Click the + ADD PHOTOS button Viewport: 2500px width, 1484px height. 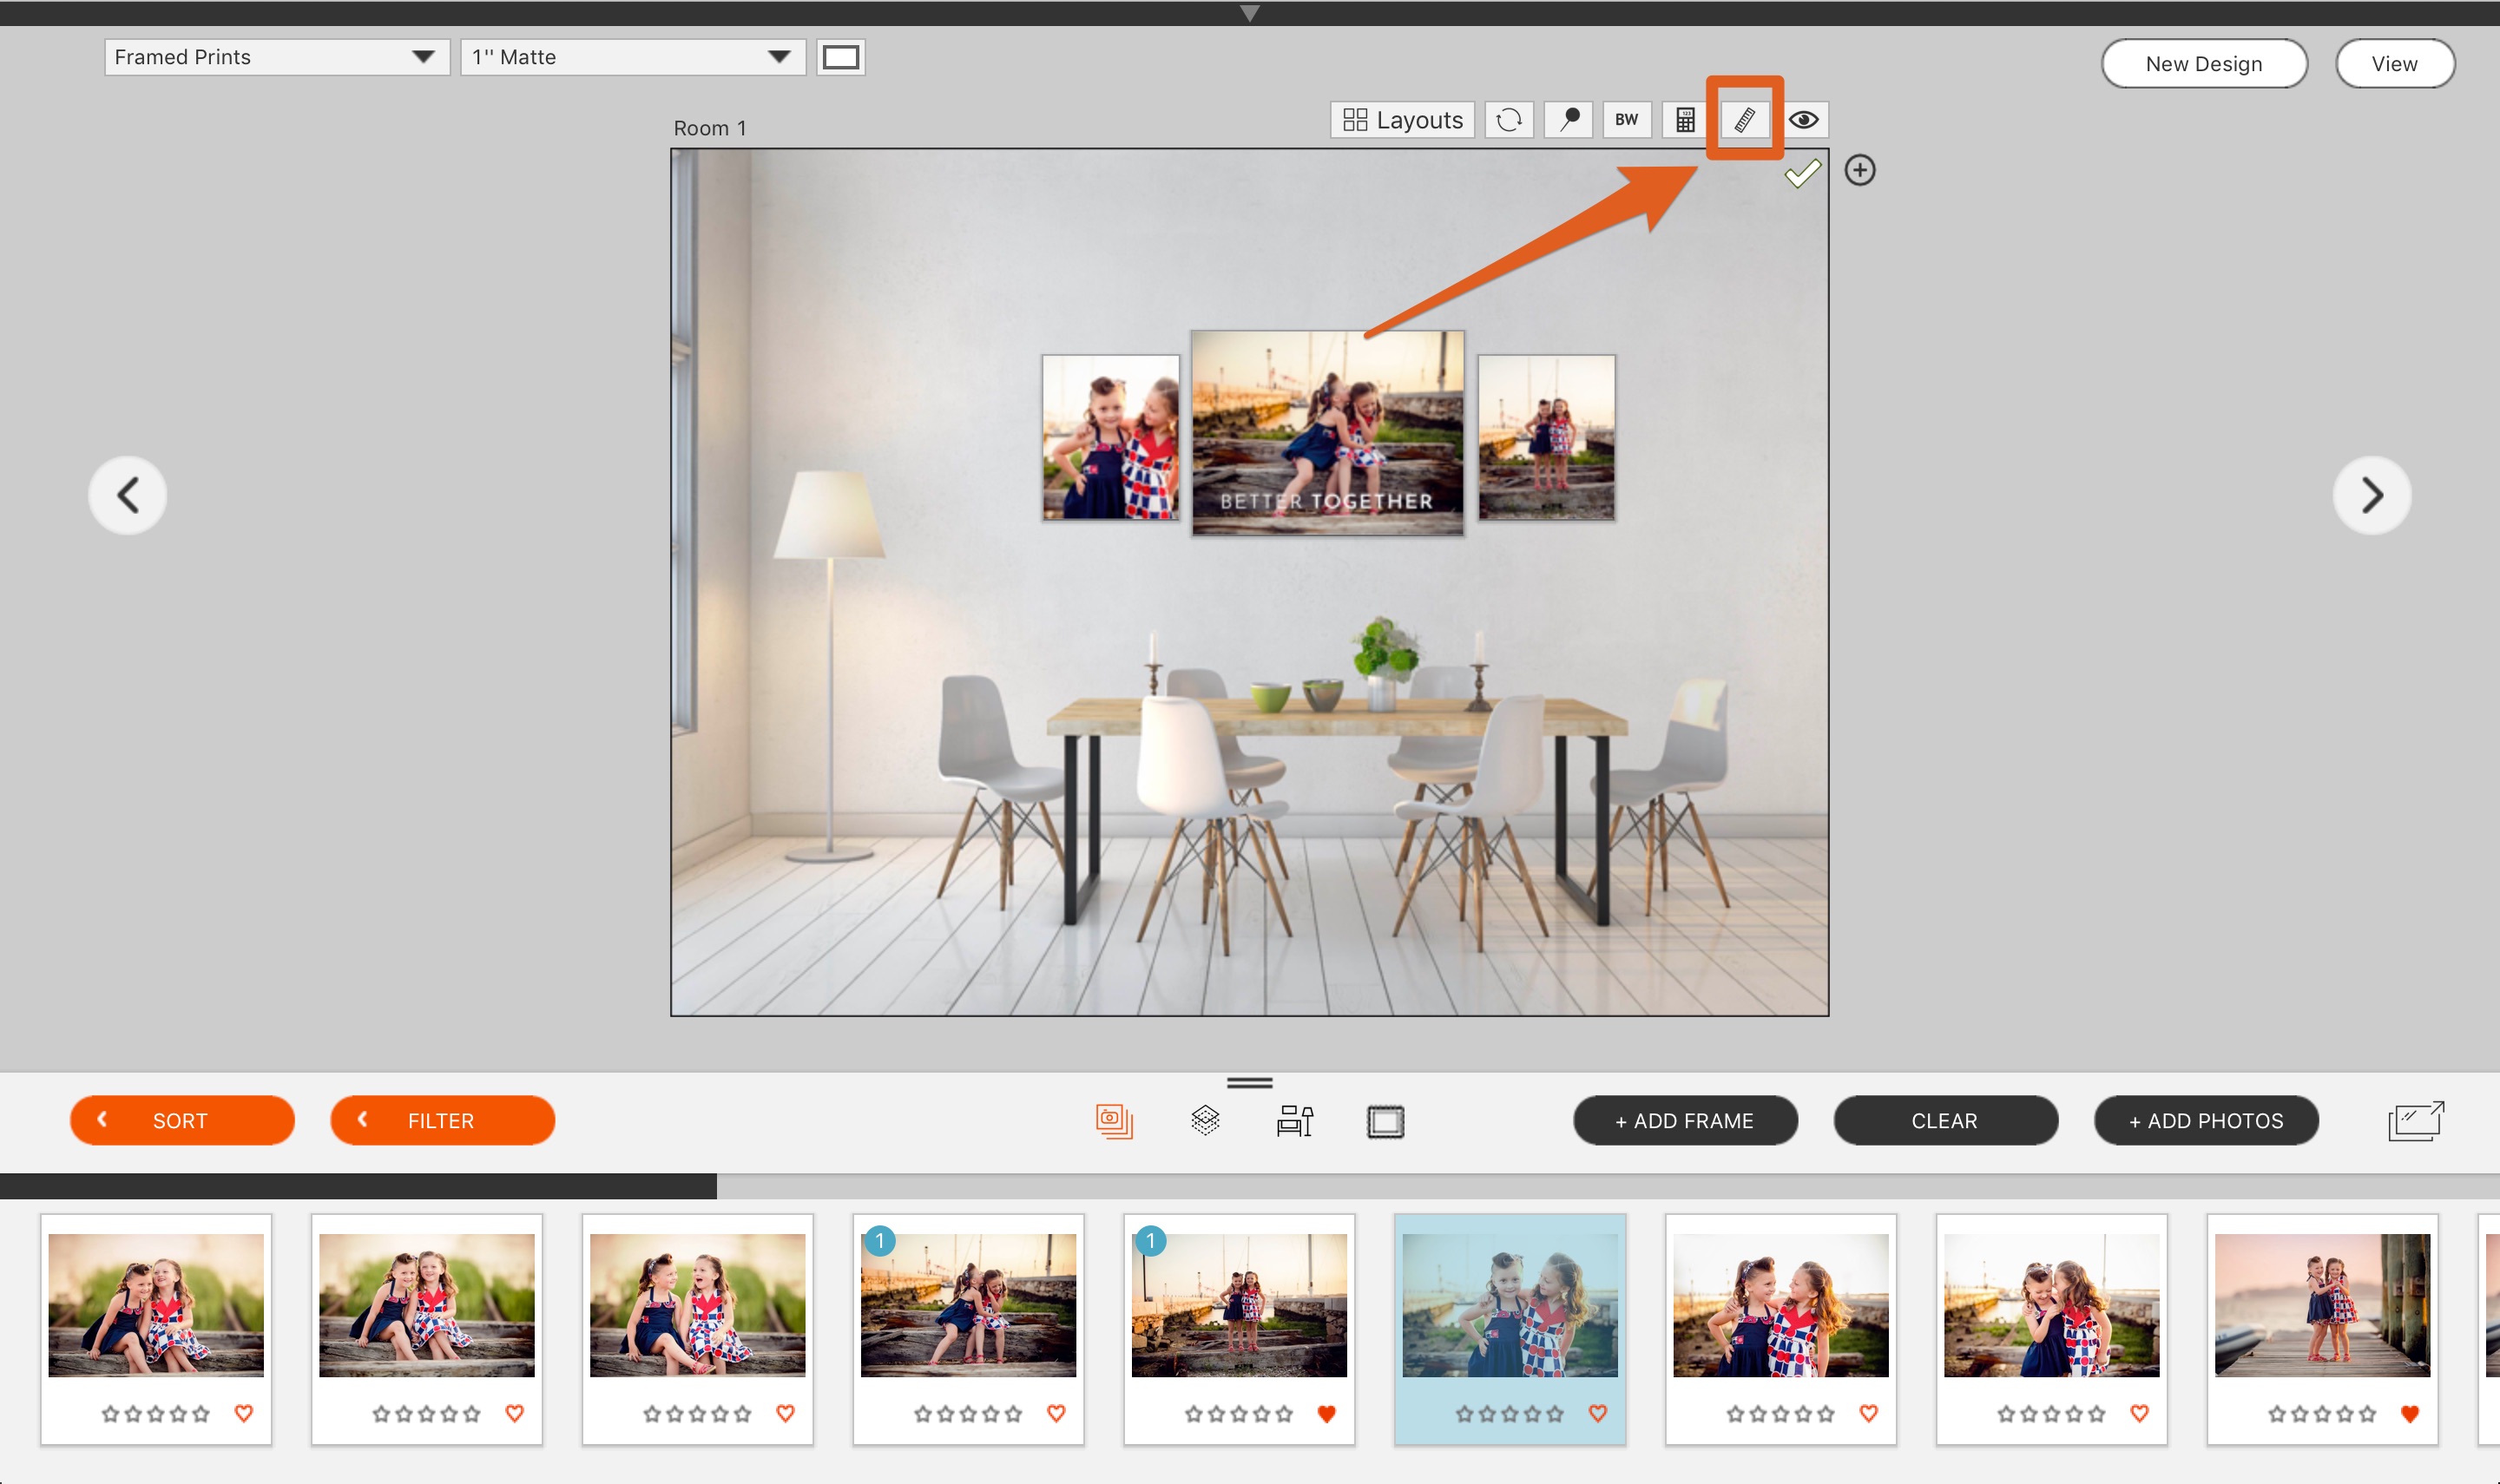coord(2206,1120)
